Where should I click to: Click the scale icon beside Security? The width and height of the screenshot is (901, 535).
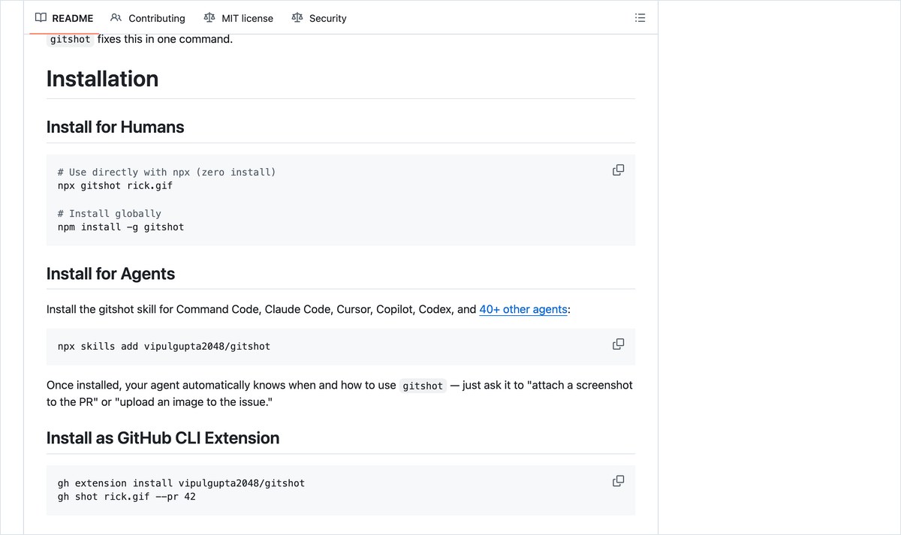tap(297, 18)
